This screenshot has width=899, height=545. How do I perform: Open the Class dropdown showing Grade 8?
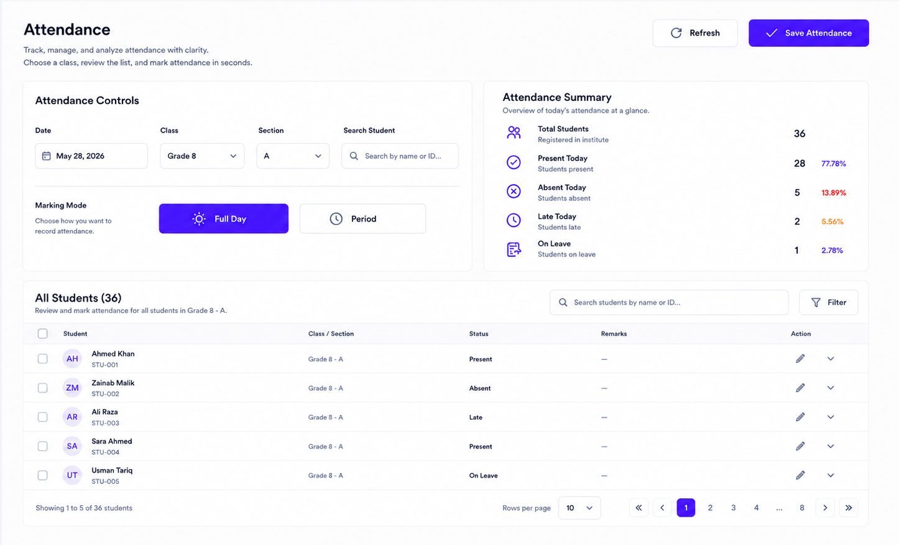[202, 156]
